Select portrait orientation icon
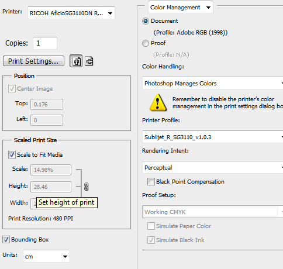 (76, 61)
